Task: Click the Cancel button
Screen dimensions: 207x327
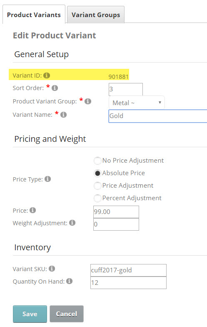Action: click(x=67, y=314)
